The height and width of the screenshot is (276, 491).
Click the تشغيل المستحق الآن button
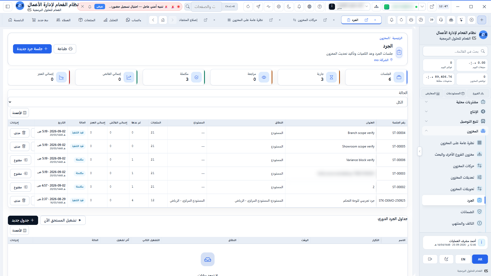[x=63, y=220]
